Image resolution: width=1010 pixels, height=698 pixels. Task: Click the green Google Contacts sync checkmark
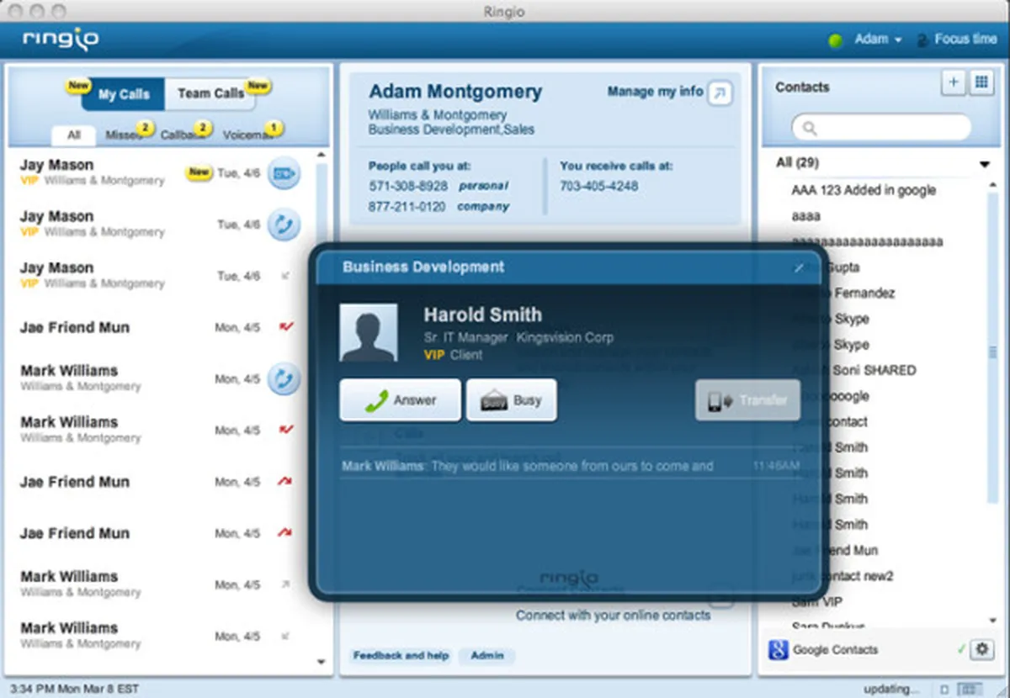pyautogui.click(x=961, y=649)
